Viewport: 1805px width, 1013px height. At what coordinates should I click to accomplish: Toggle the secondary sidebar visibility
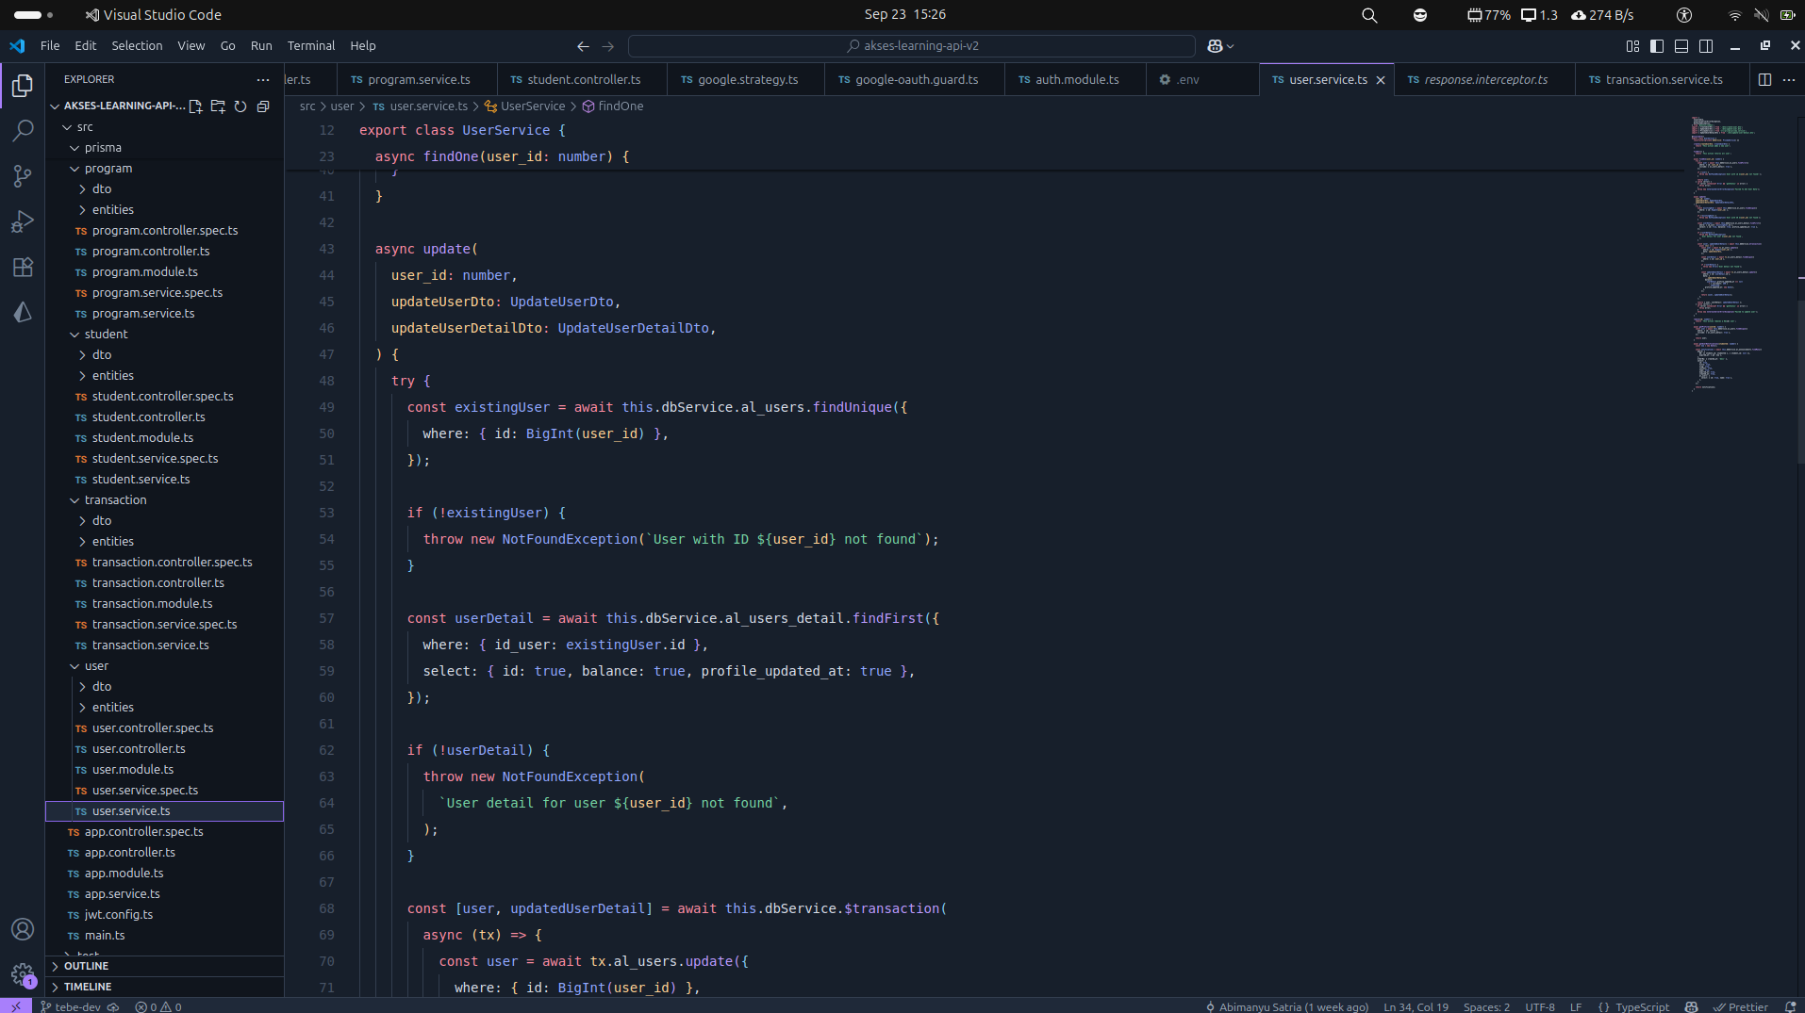[1706, 46]
